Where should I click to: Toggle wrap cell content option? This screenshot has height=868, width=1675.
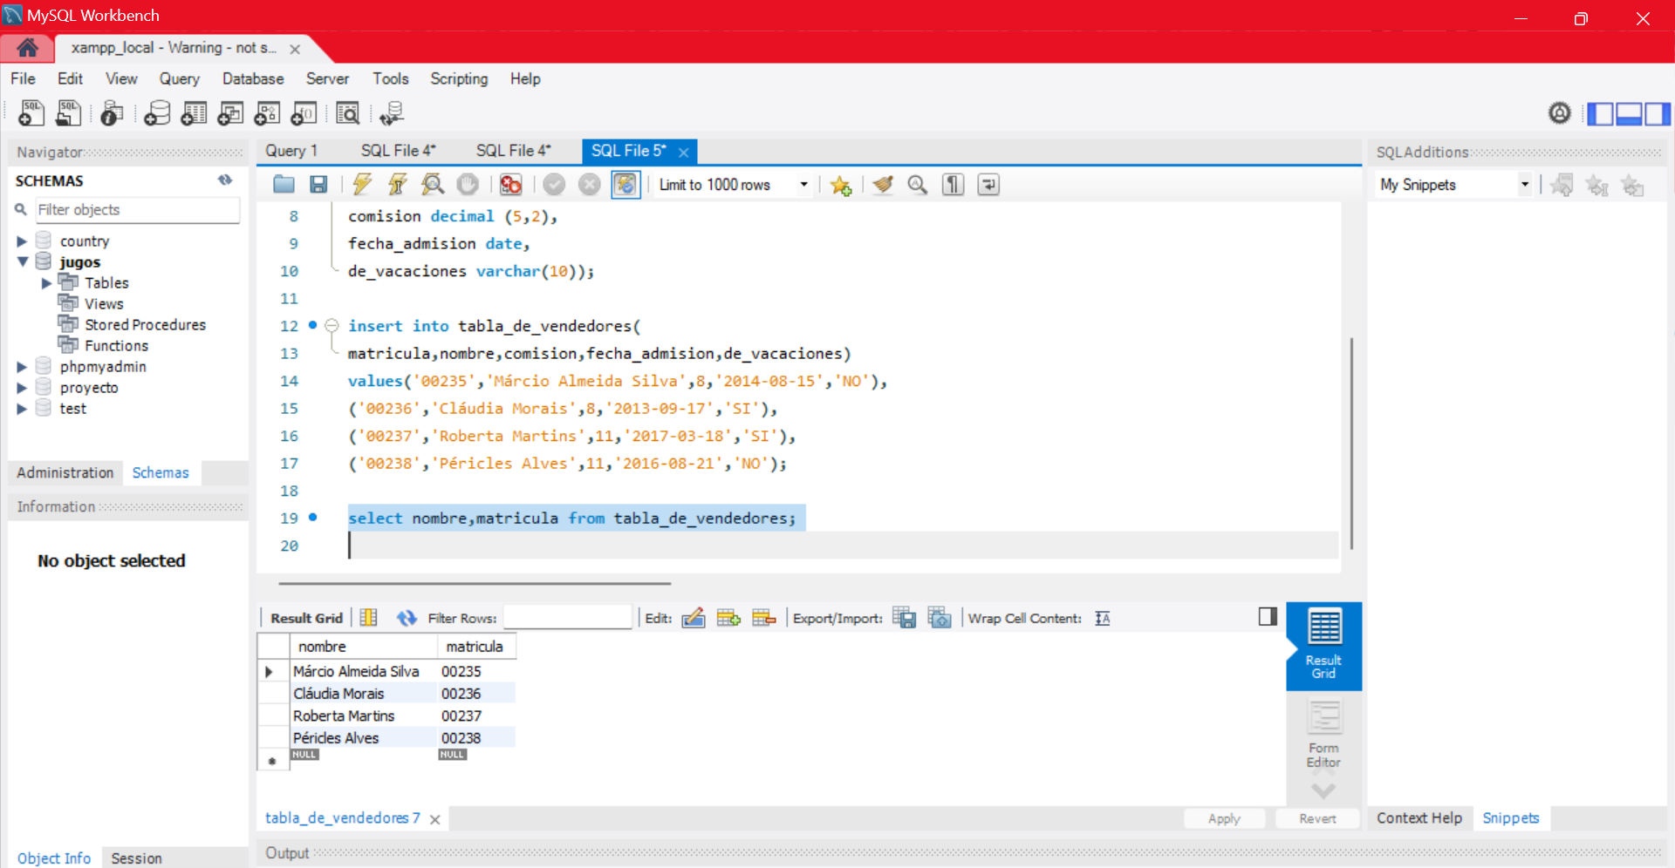click(x=1103, y=618)
